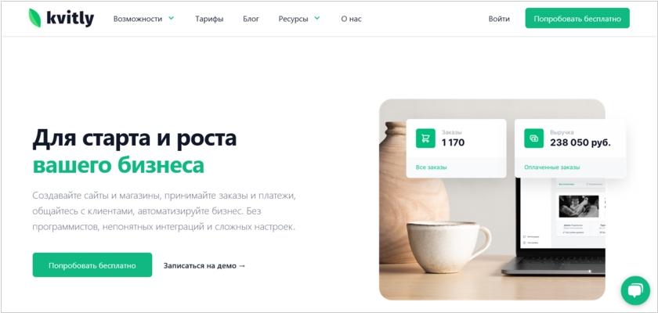Image resolution: width=658 pixels, height=313 pixels.
Task: Click the revenue money icon on Выручка card
Action: tap(533, 139)
